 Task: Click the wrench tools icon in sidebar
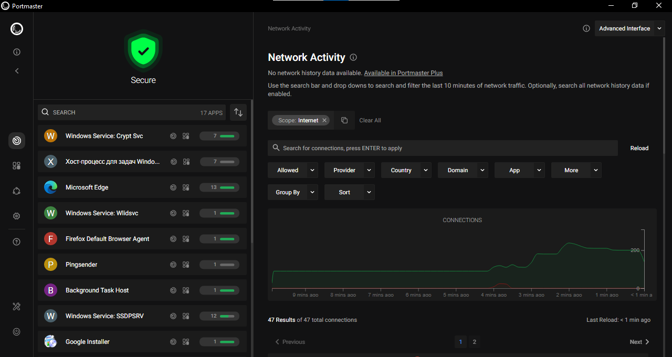coord(17,307)
